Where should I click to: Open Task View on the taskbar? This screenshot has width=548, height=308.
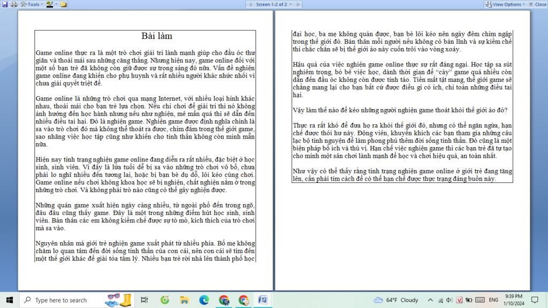pyautogui.click(x=144, y=300)
